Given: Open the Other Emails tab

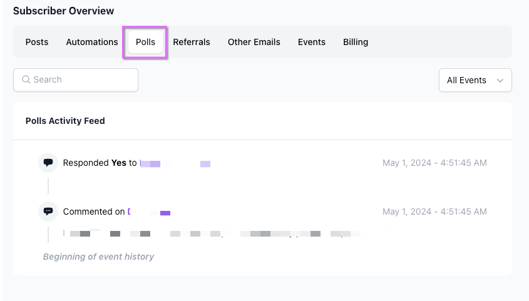Looking at the screenshot, I should pos(254,42).
